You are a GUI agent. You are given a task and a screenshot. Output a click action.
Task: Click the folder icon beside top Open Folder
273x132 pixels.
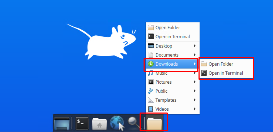click(x=151, y=28)
